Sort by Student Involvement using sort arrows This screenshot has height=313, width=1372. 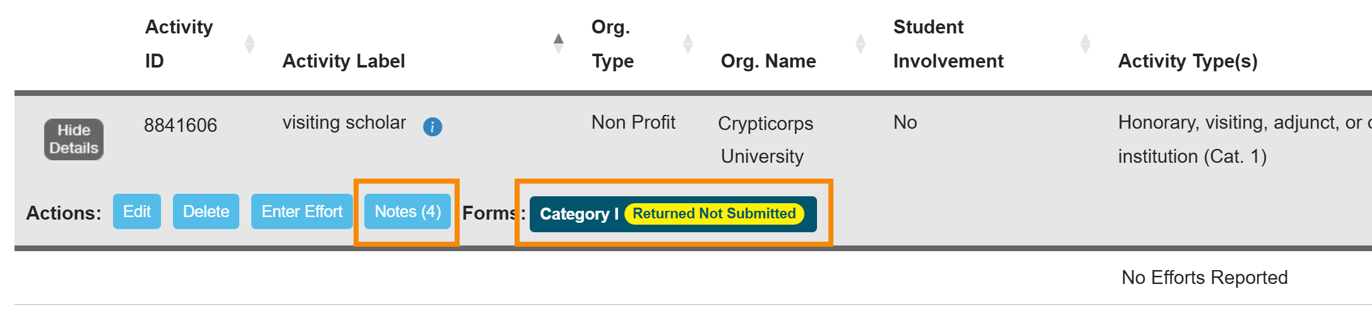click(x=1085, y=44)
